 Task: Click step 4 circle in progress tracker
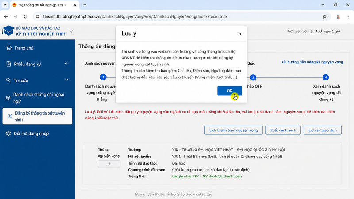click(326, 77)
